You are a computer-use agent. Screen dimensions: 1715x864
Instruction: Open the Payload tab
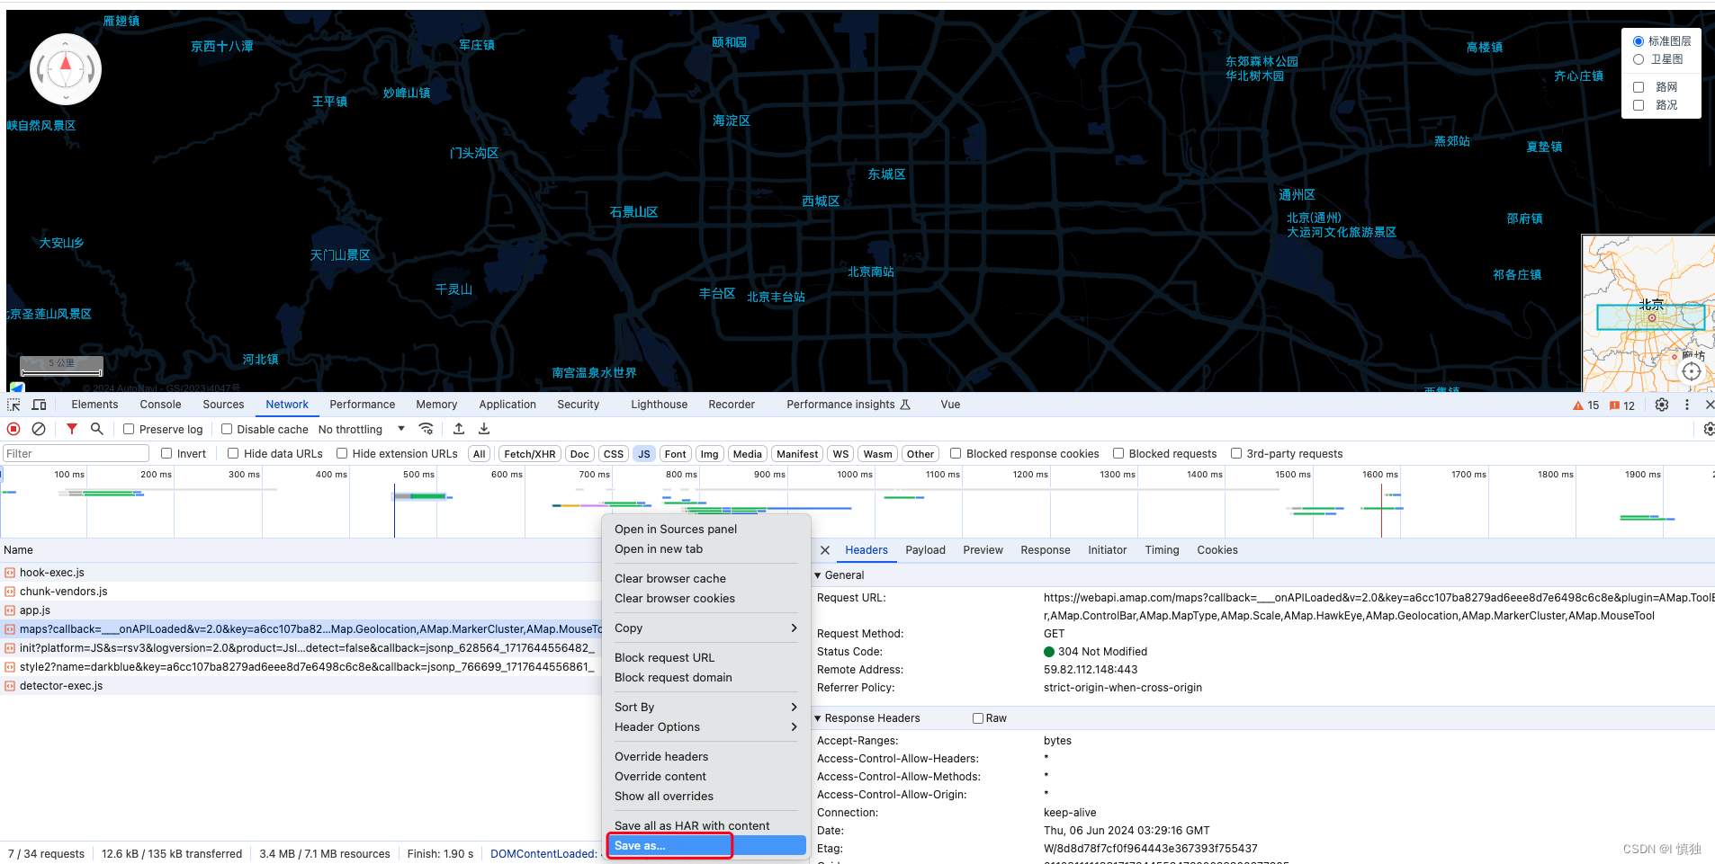[x=925, y=550]
